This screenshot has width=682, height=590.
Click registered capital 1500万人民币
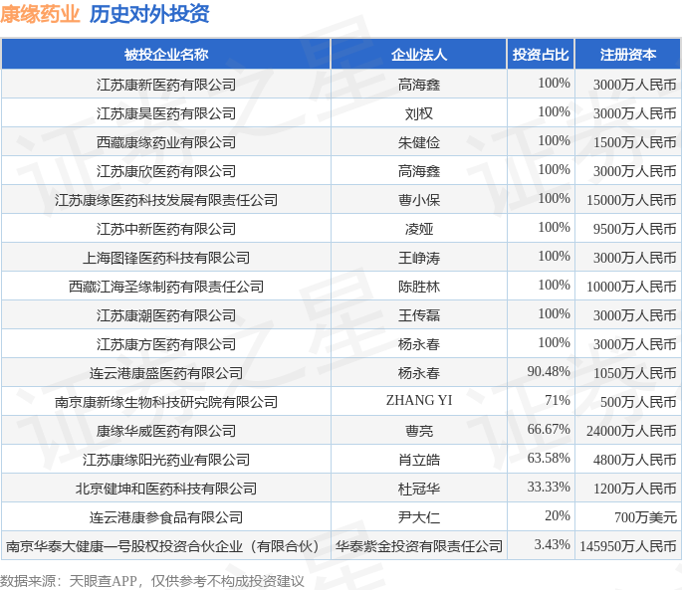tap(634, 142)
